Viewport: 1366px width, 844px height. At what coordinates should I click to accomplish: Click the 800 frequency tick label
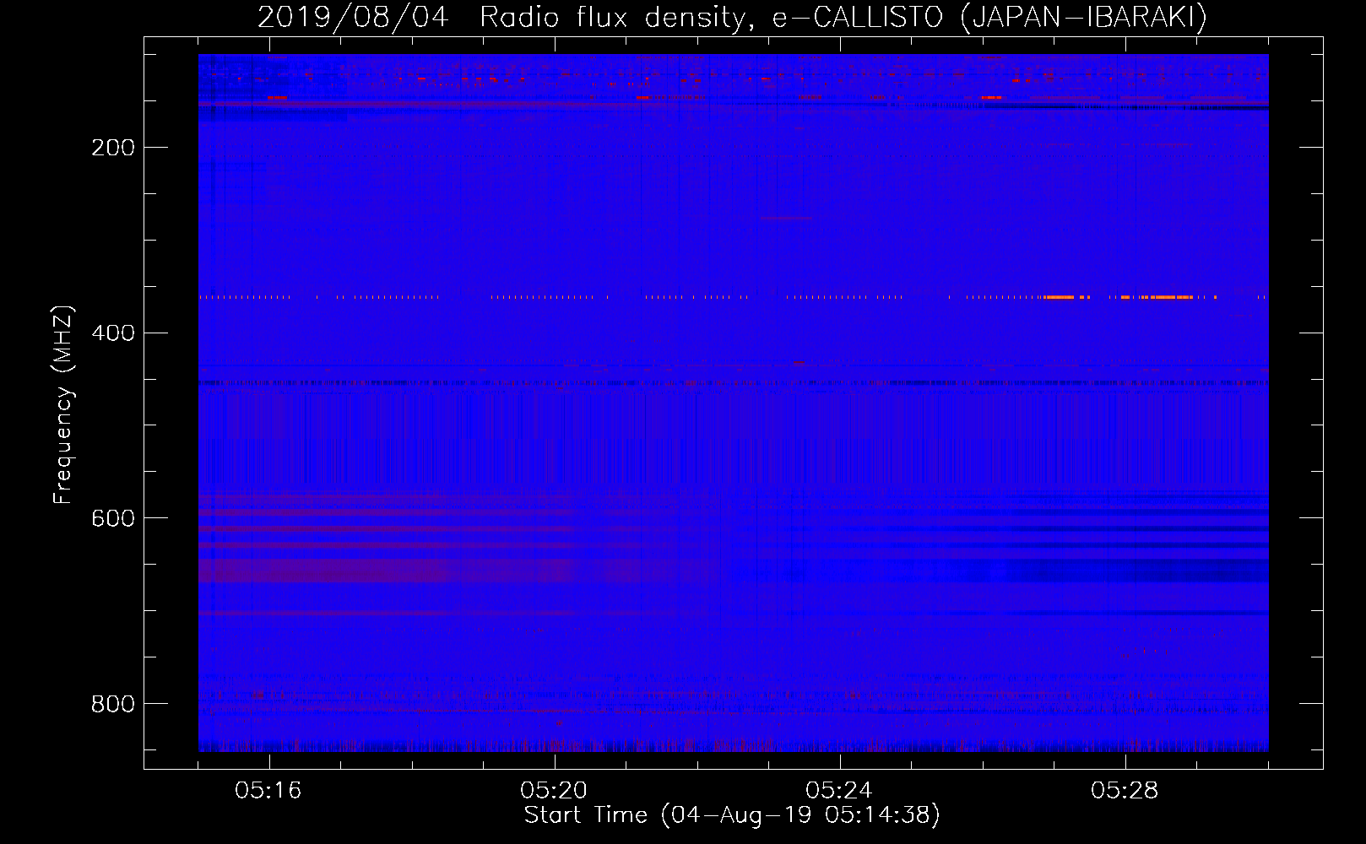113,704
